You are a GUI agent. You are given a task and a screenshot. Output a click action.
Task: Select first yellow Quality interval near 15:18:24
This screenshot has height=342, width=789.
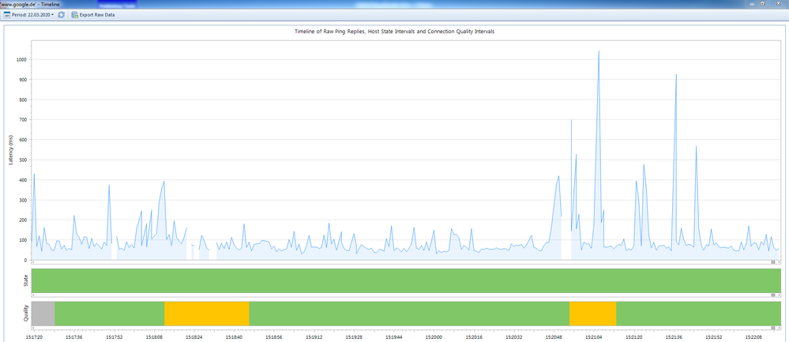(x=207, y=314)
